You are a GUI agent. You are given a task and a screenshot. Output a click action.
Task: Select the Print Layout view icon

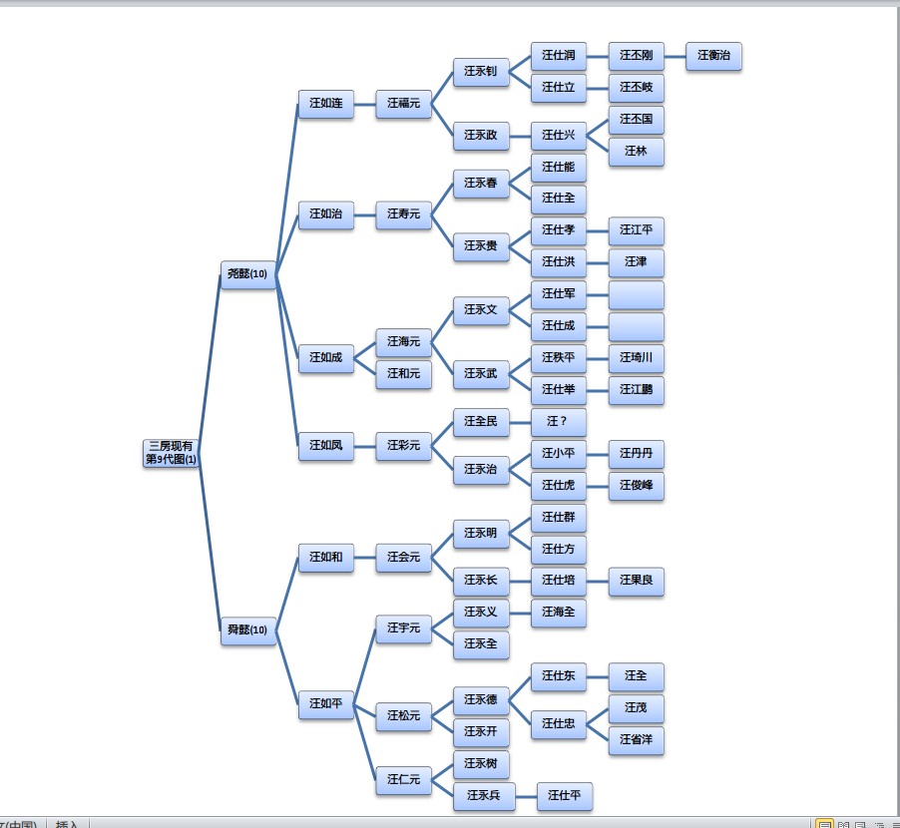pos(825,824)
